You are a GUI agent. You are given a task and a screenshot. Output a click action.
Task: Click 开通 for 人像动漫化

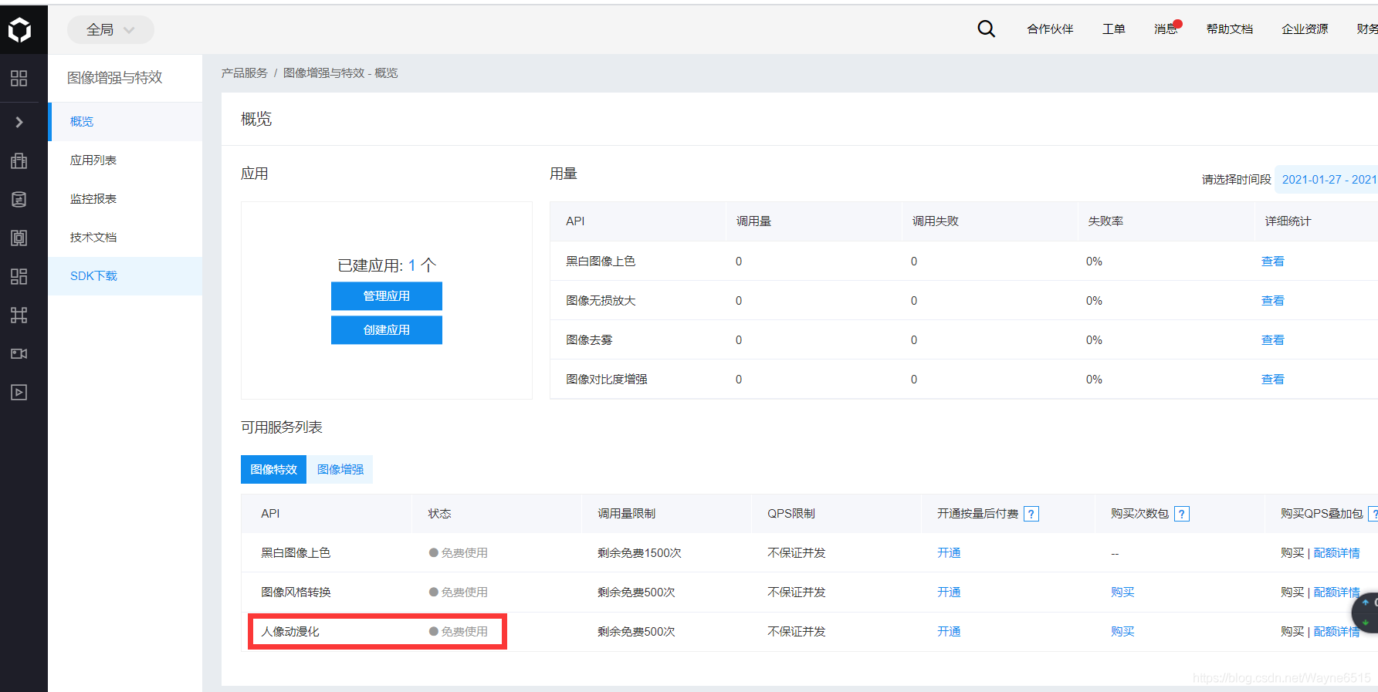pos(949,632)
